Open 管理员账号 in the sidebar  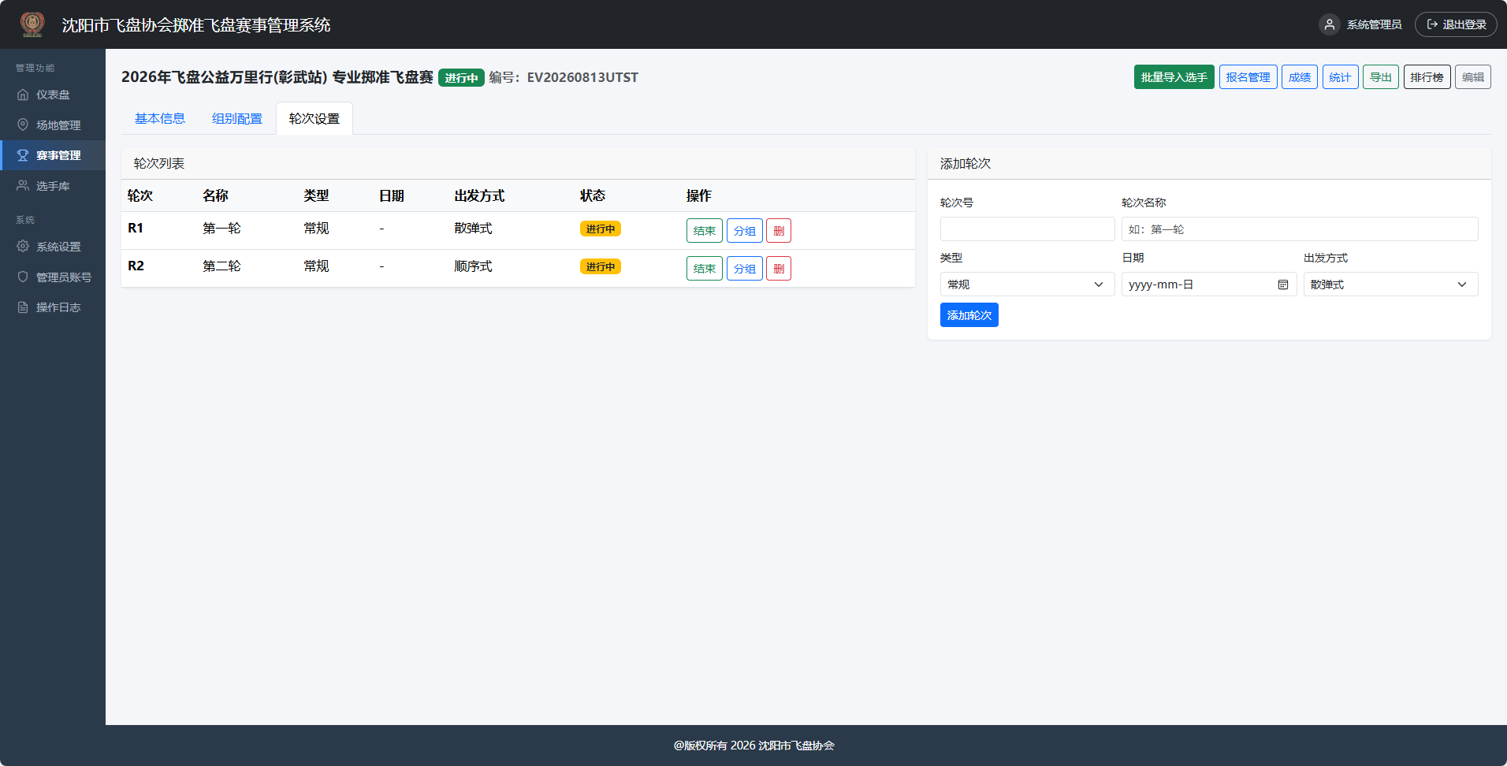coord(53,277)
